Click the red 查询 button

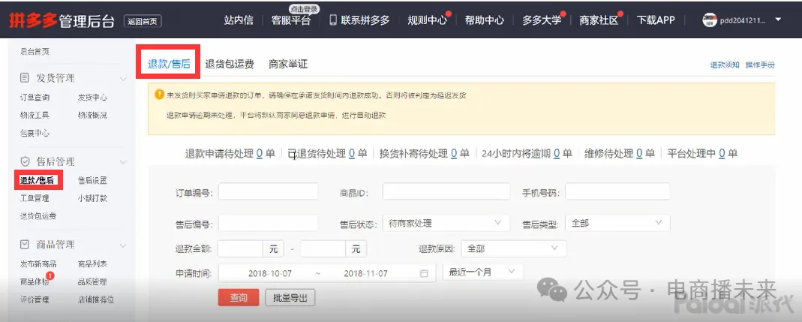point(239,298)
